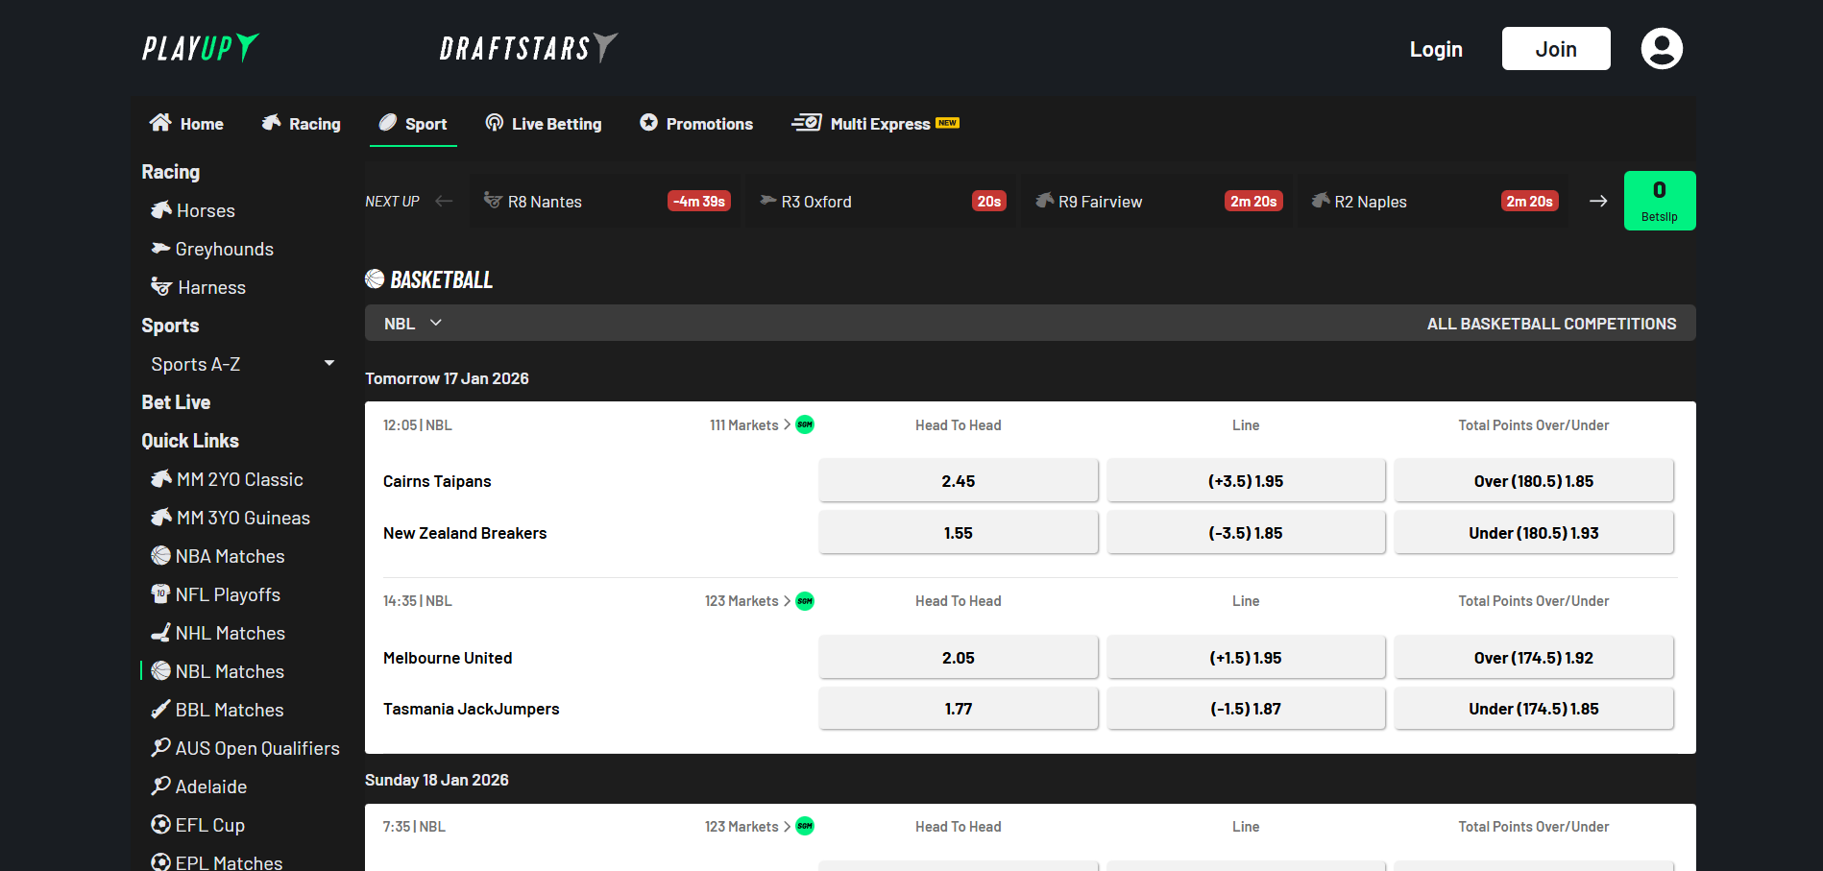Click the Join button

[x=1556, y=49]
